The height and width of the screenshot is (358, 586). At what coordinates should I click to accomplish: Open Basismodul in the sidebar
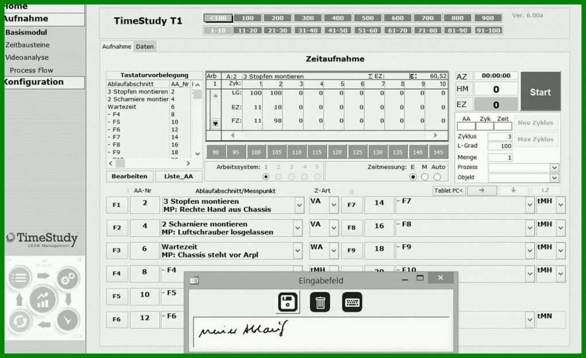click(26, 33)
